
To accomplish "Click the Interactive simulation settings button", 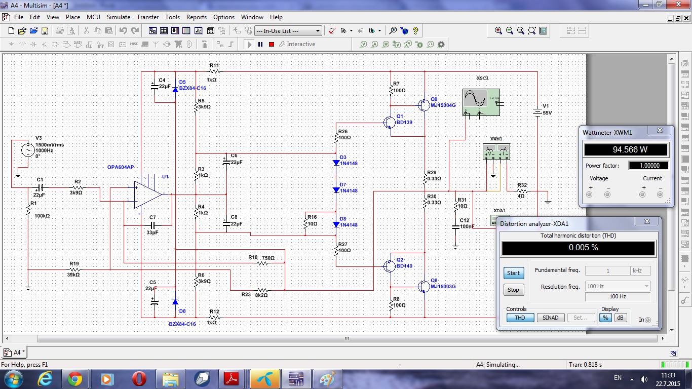I will 297,45.
